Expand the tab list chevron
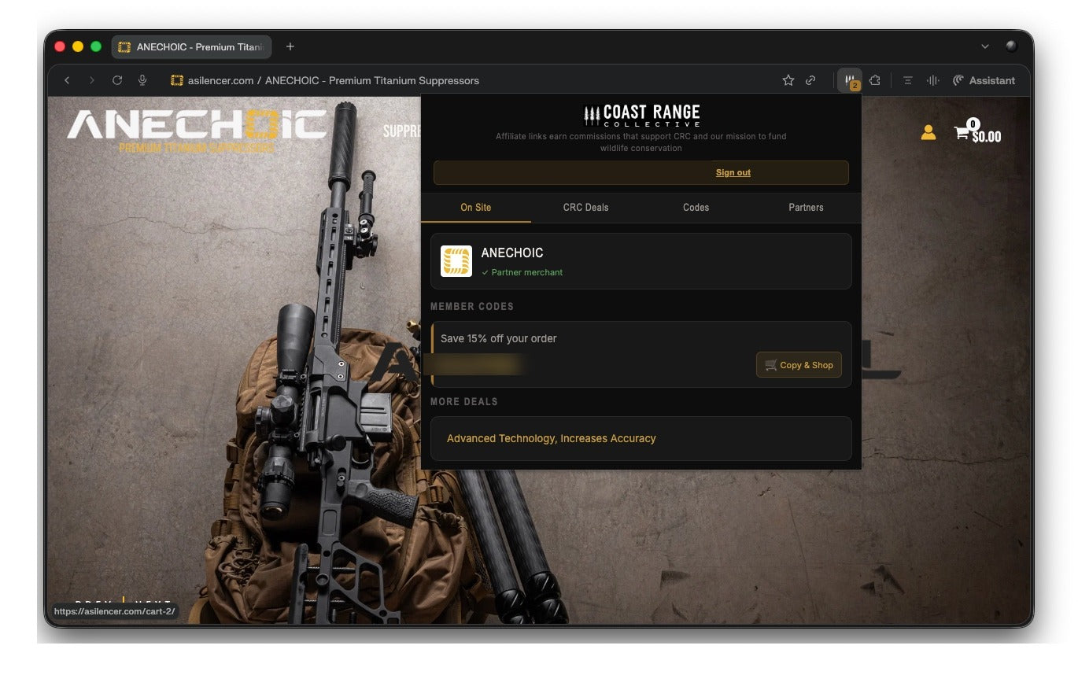The width and height of the screenshot is (1078, 686). pyautogui.click(x=984, y=46)
